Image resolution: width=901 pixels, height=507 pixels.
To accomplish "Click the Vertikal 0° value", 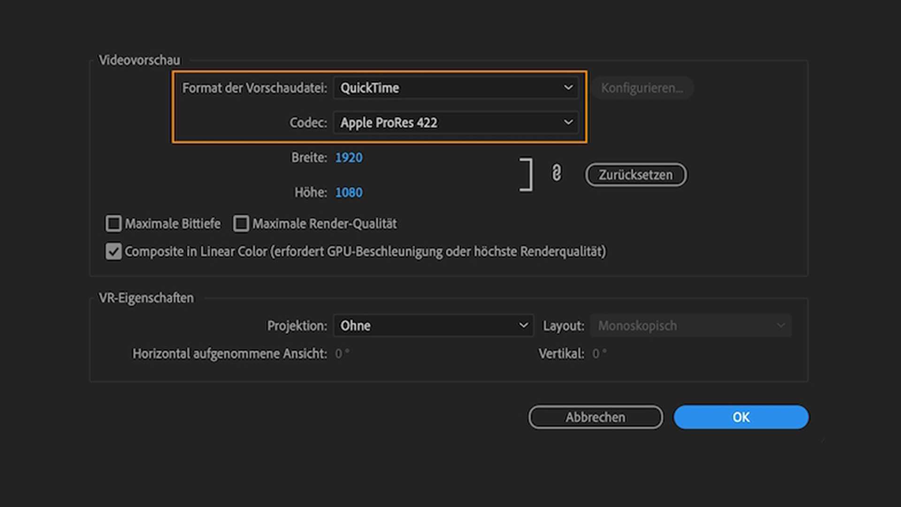I will click(x=599, y=353).
